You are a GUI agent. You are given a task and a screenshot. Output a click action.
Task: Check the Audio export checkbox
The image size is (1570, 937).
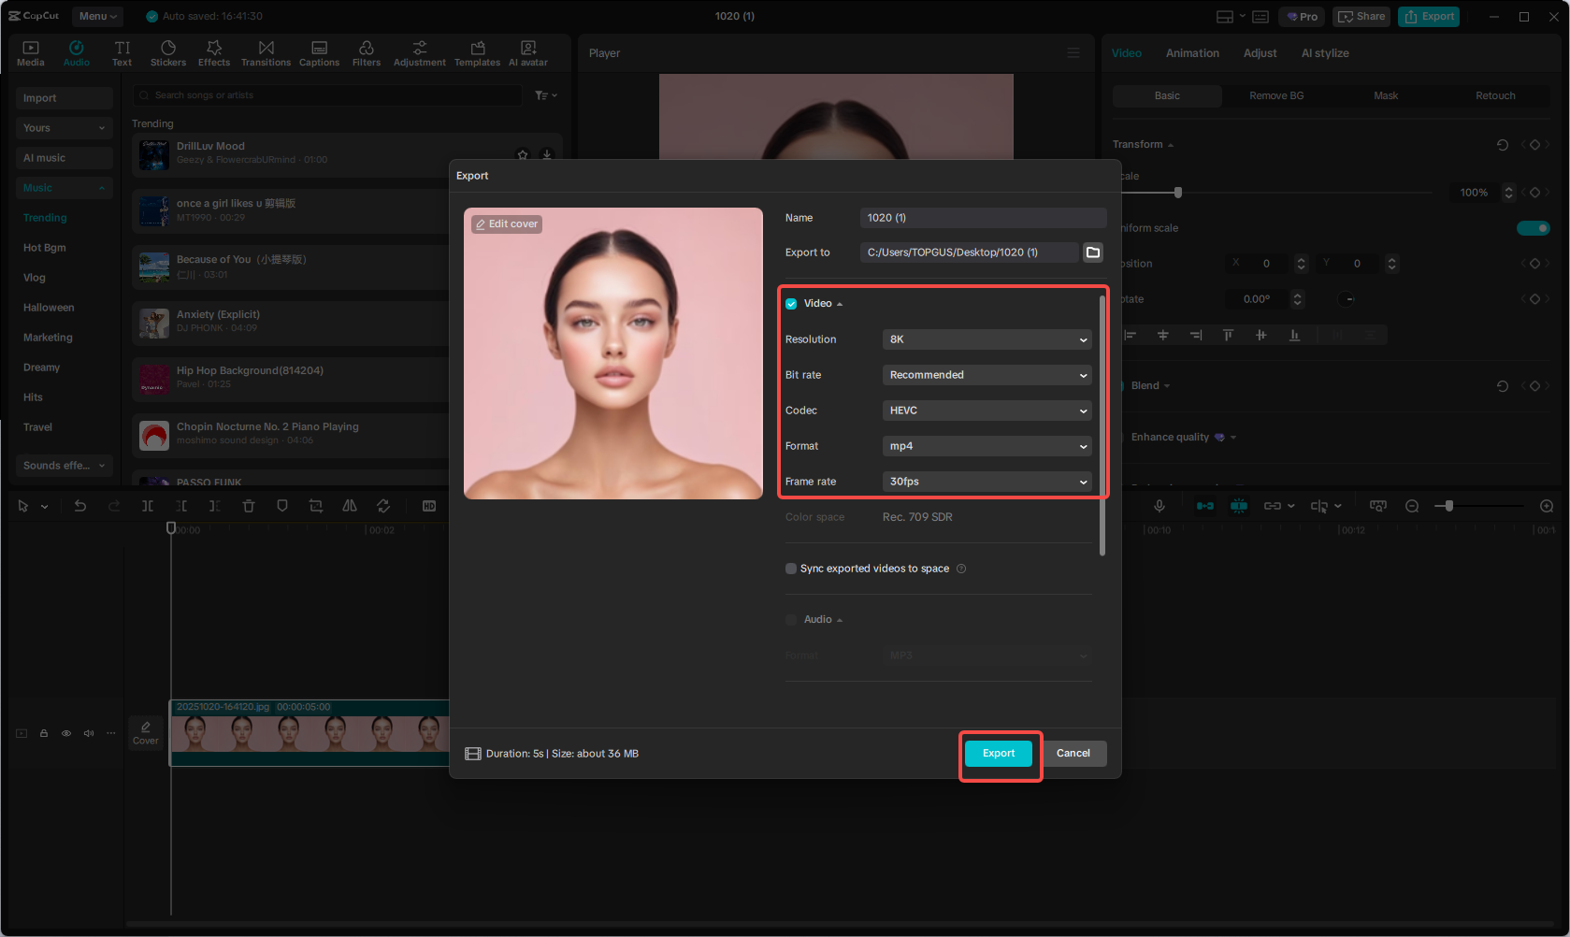click(x=791, y=620)
